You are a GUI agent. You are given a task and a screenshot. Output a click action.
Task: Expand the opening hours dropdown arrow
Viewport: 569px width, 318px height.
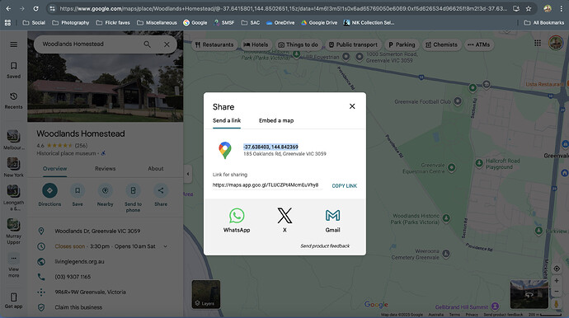[166, 246]
